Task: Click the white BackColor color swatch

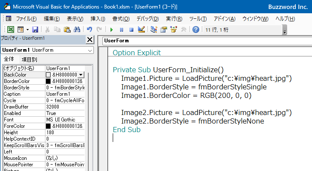Action: point(48,75)
